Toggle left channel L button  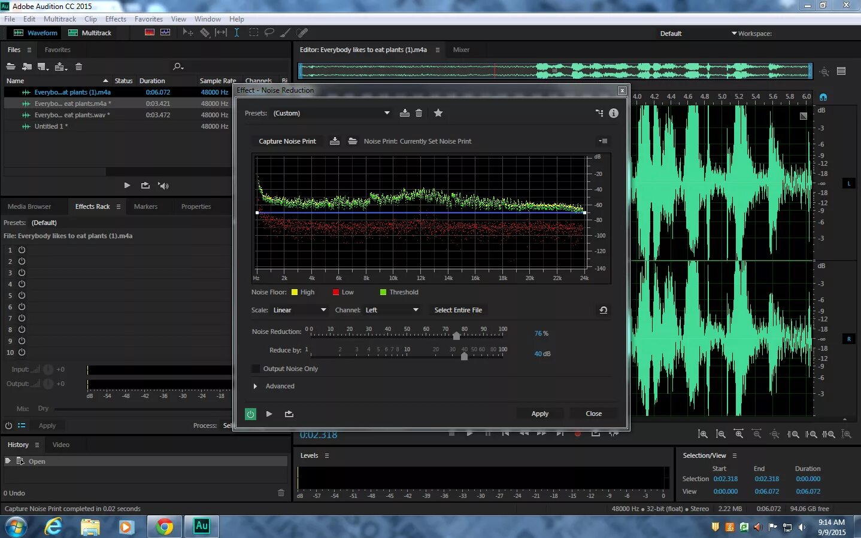point(849,183)
